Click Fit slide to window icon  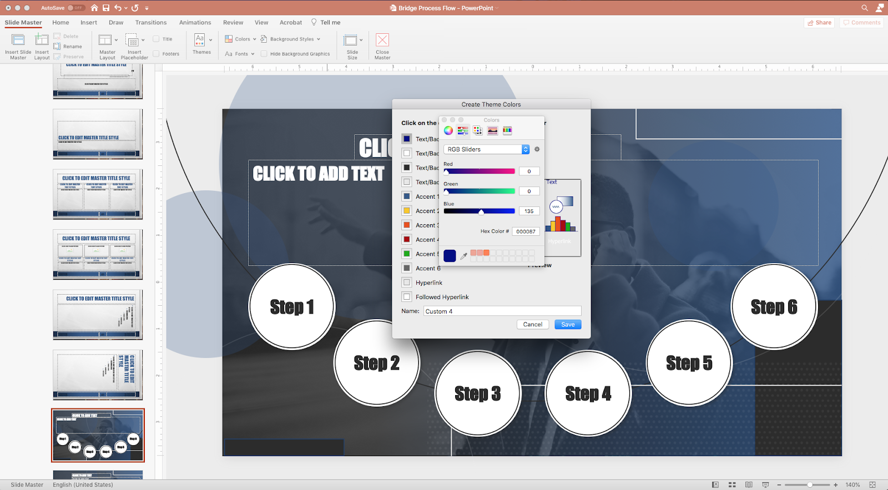[872, 484]
